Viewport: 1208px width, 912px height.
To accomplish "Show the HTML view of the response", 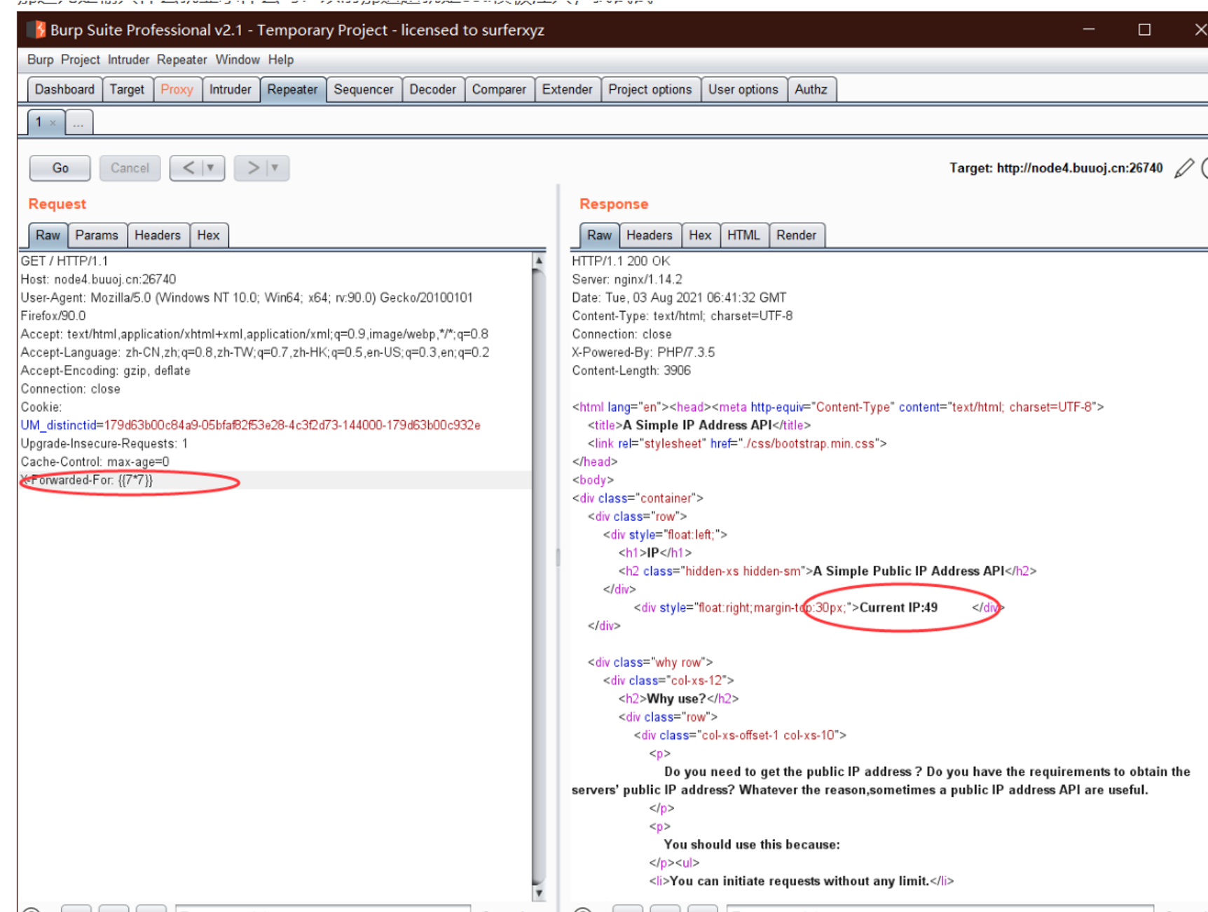I will (x=743, y=235).
